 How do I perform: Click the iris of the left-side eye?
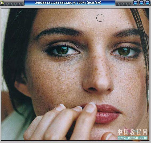click(x=62, y=50)
